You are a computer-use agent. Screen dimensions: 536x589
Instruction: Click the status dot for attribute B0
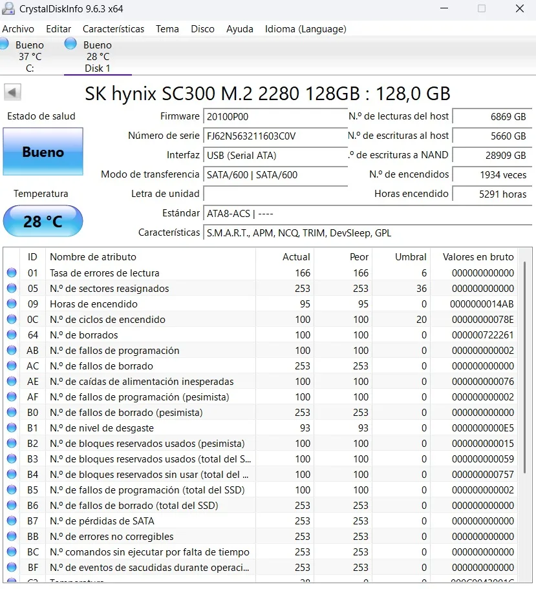click(12, 412)
